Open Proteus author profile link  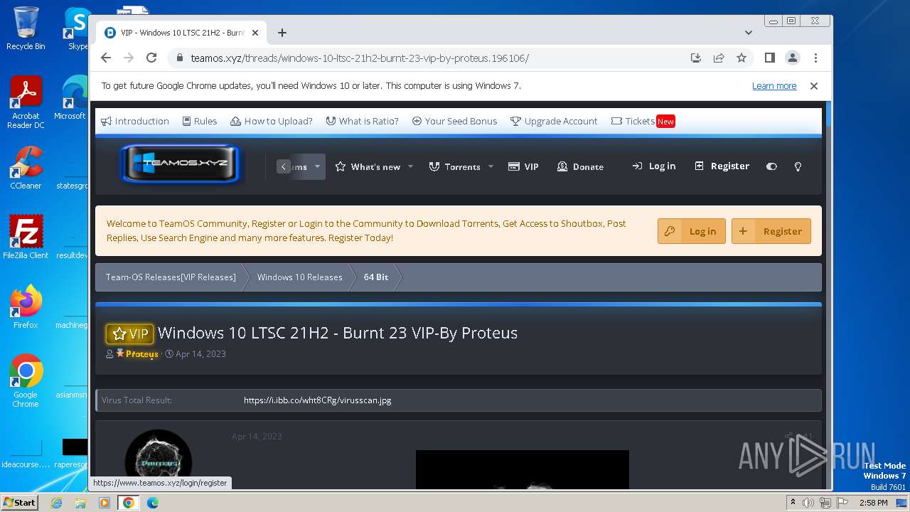[x=141, y=353]
